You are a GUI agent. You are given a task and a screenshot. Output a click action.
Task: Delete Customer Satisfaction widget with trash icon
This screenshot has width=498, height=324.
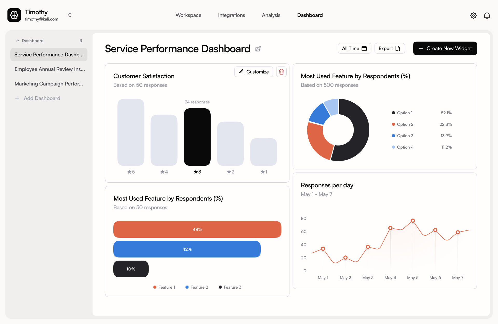click(x=281, y=72)
